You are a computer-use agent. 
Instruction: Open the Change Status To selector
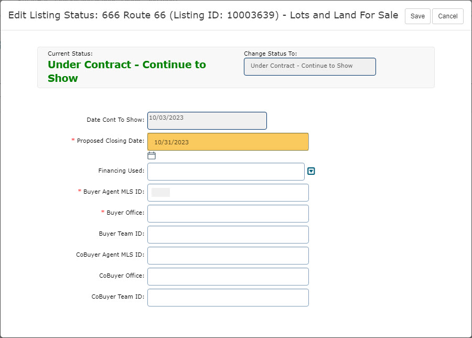309,67
